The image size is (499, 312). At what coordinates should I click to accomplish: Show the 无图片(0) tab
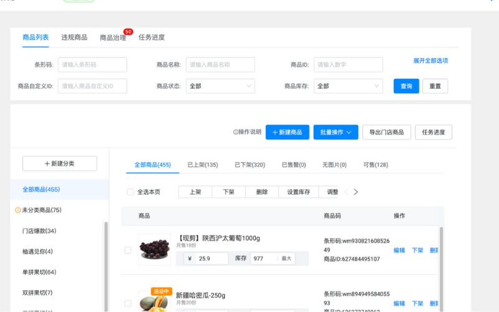pyautogui.click(x=334, y=165)
